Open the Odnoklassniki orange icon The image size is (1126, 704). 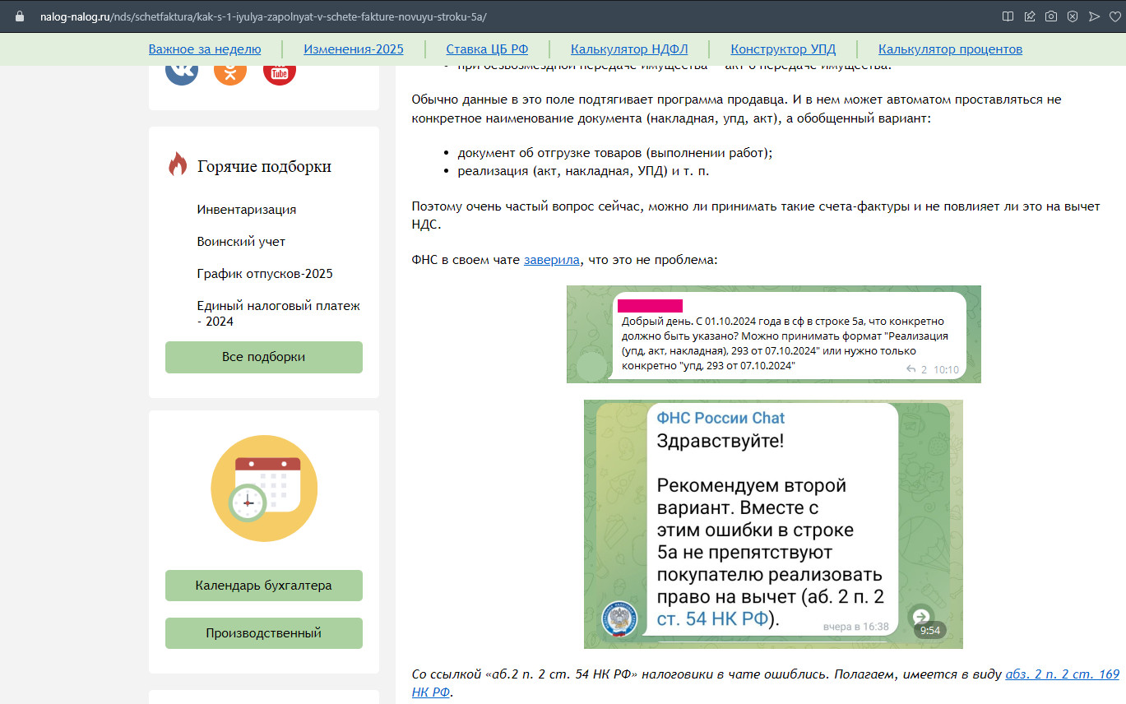pyautogui.click(x=230, y=71)
